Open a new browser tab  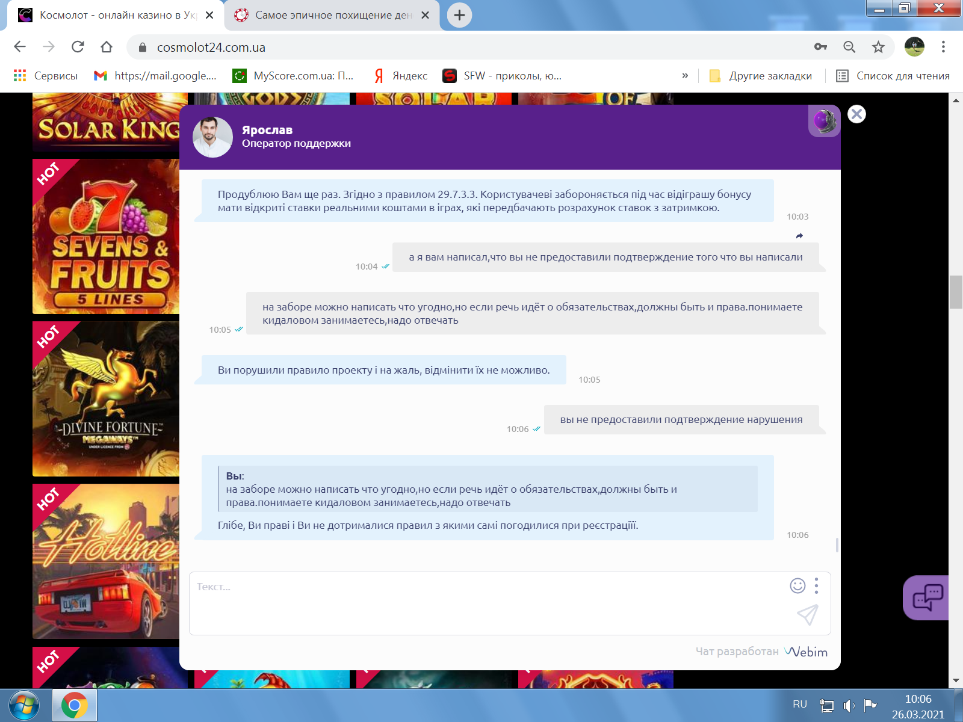click(459, 15)
